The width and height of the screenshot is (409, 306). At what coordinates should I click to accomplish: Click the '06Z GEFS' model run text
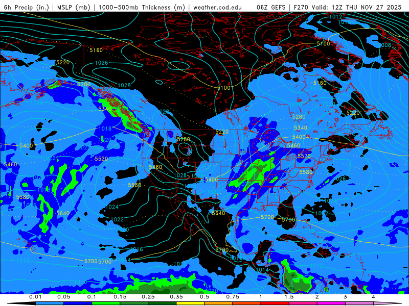click(271, 7)
